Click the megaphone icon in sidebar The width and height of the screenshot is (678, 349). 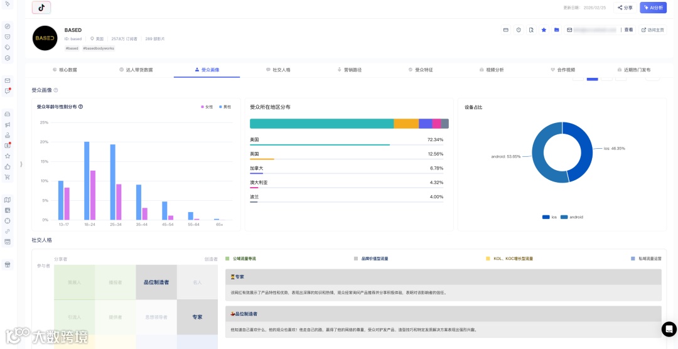tap(8, 124)
